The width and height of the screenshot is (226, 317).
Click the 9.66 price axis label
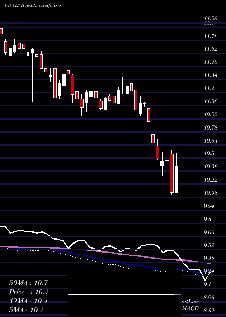(x=209, y=232)
